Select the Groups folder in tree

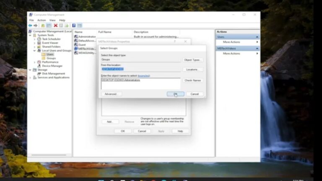point(51,58)
